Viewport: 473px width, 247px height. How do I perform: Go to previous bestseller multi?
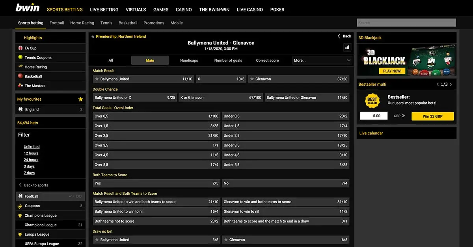tap(438, 84)
